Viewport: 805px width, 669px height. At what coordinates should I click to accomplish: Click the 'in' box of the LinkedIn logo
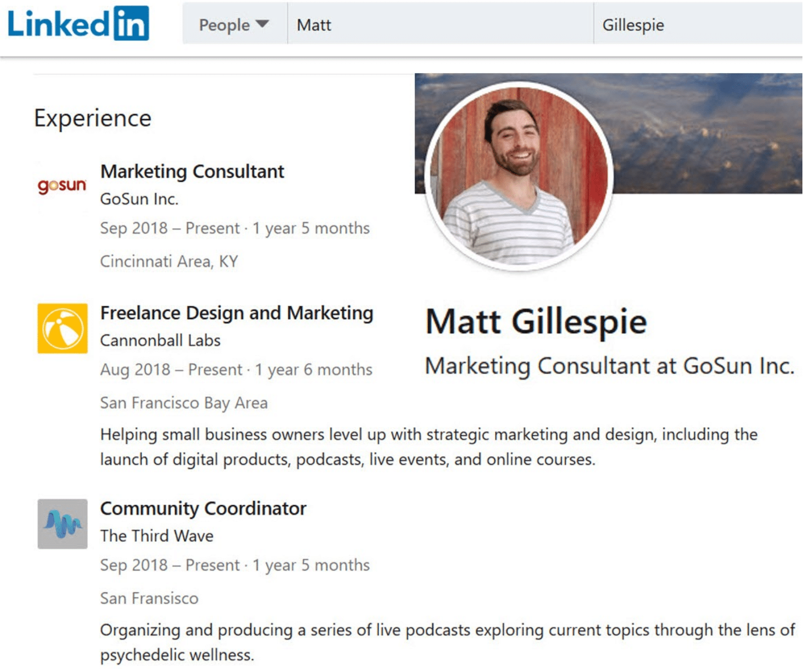(x=131, y=23)
